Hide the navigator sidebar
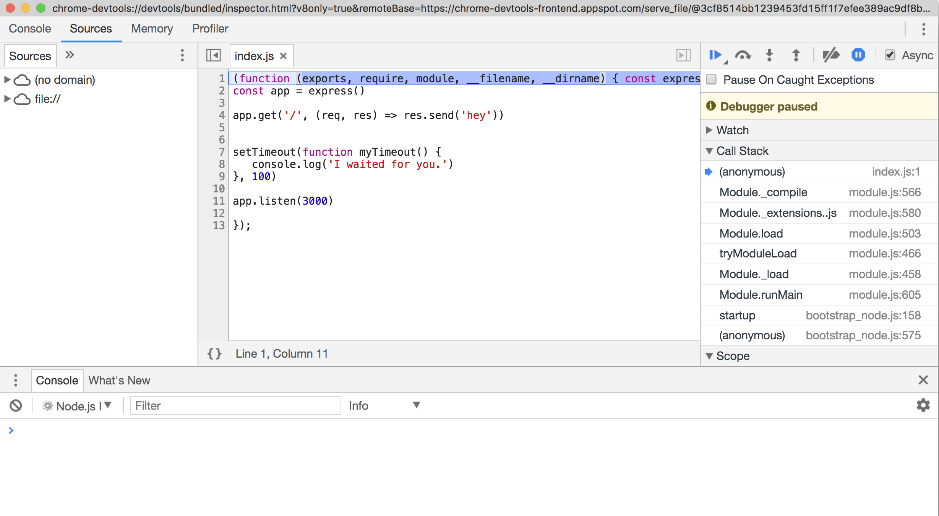The image size is (939, 516). coord(213,55)
